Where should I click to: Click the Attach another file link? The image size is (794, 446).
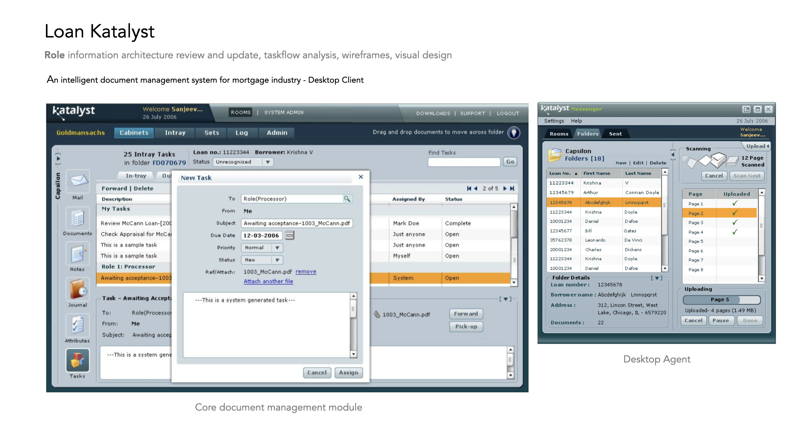point(268,282)
